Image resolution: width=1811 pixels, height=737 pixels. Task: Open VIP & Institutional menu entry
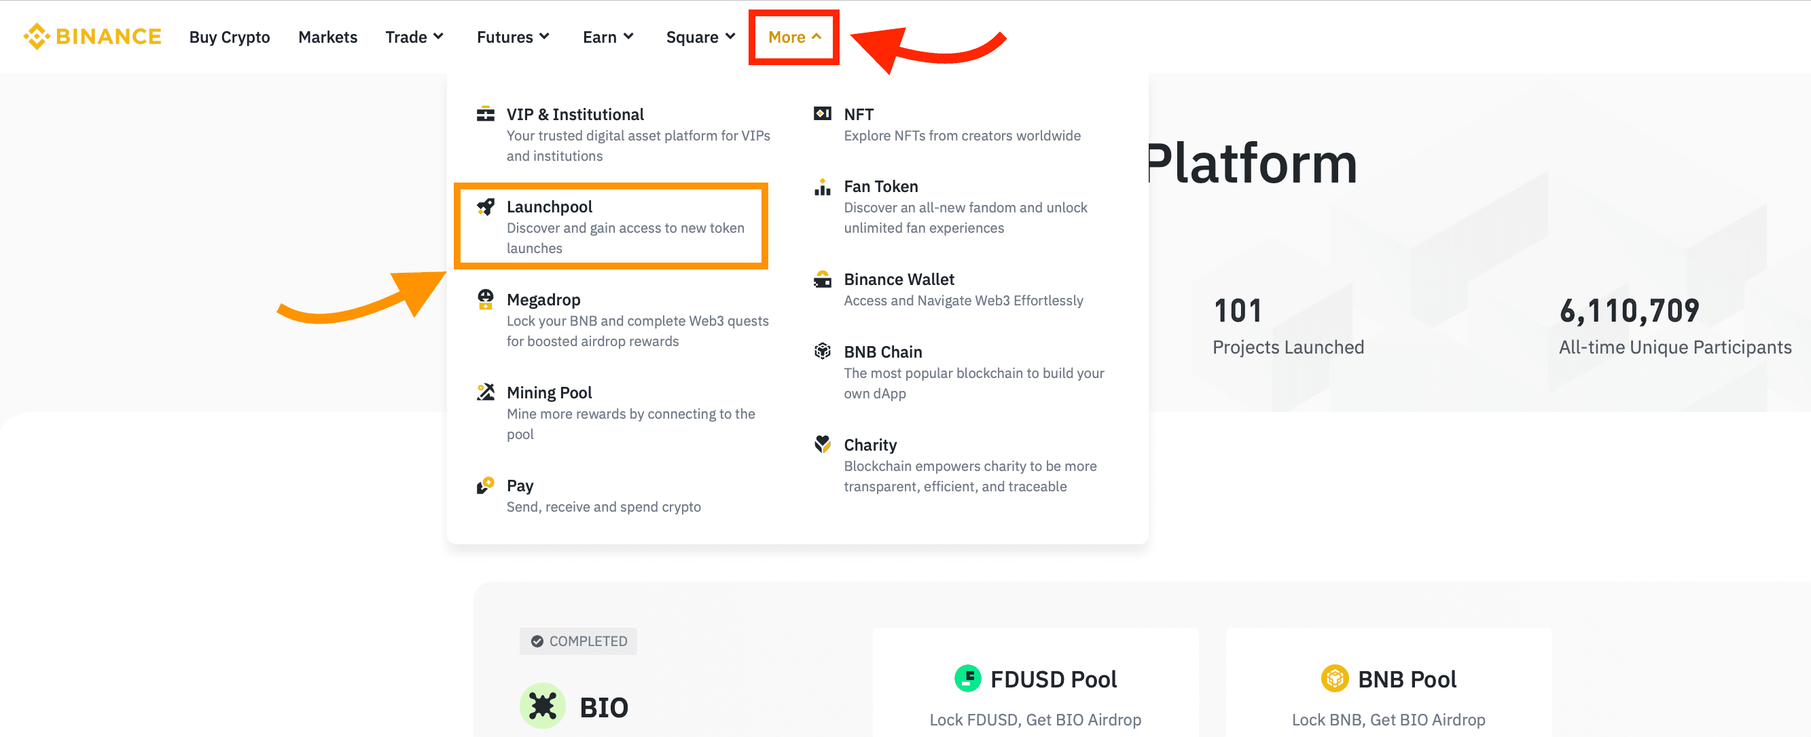(575, 114)
